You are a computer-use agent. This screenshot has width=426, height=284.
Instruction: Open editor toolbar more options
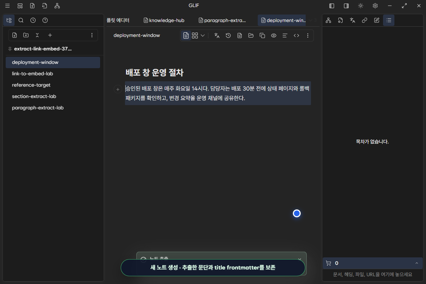tap(308, 35)
